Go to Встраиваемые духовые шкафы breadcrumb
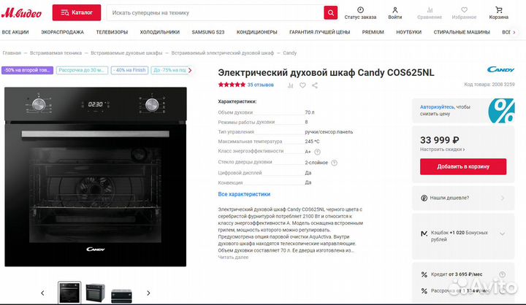The height and width of the screenshot is (305, 526). click(126, 53)
